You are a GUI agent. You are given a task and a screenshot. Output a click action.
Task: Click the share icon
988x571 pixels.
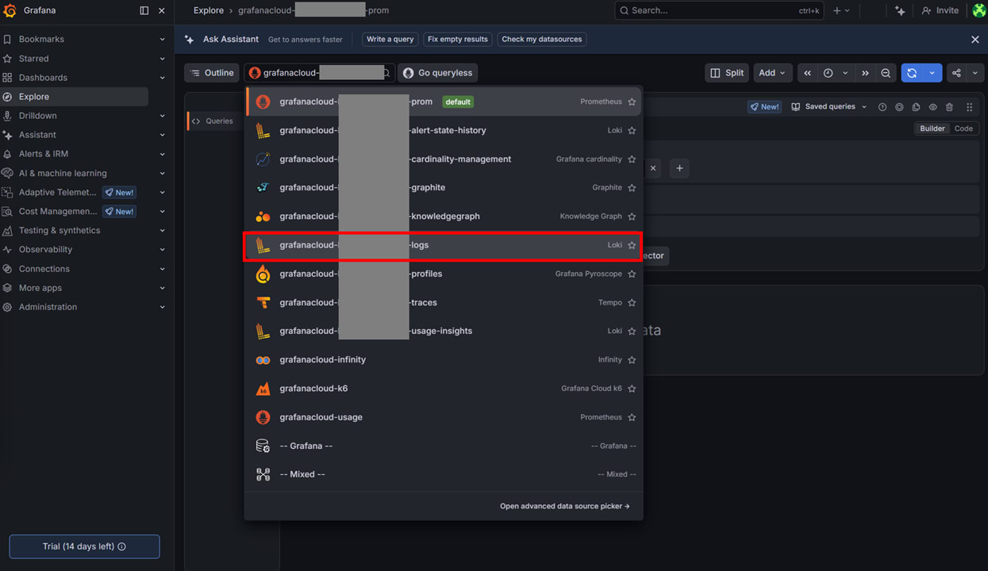(956, 73)
